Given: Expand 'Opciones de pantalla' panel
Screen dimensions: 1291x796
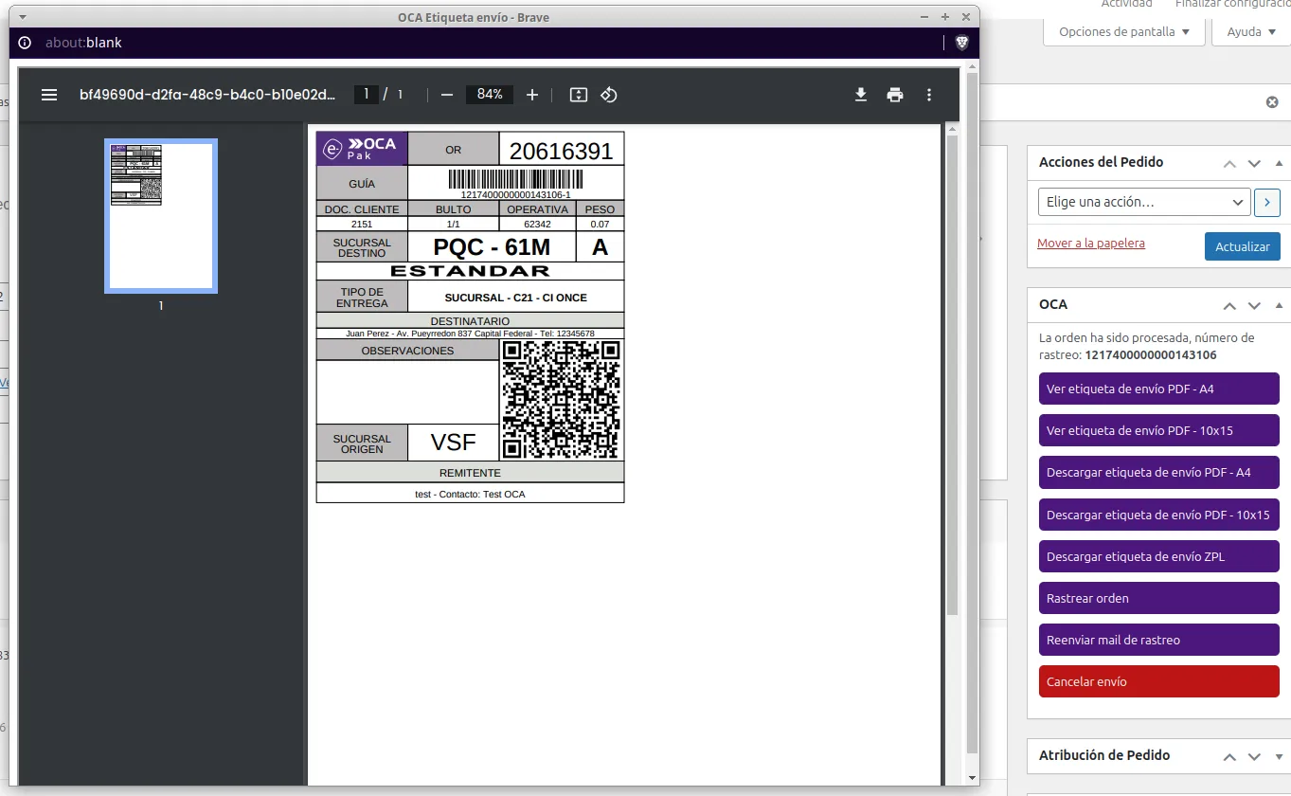Looking at the screenshot, I should (1123, 32).
